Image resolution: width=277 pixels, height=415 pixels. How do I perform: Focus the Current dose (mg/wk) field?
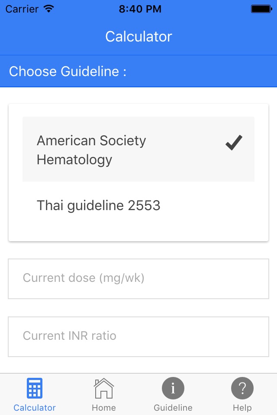pos(138,279)
